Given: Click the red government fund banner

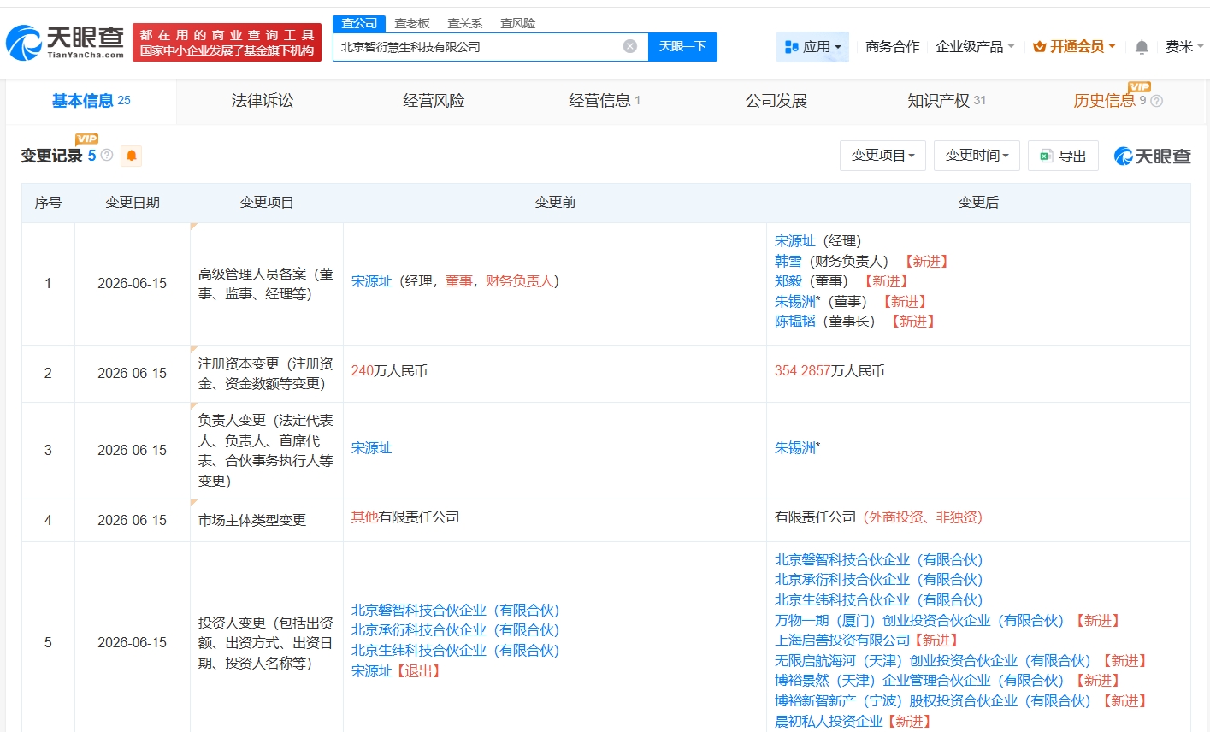Looking at the screenshot, I should coord(227,42).
